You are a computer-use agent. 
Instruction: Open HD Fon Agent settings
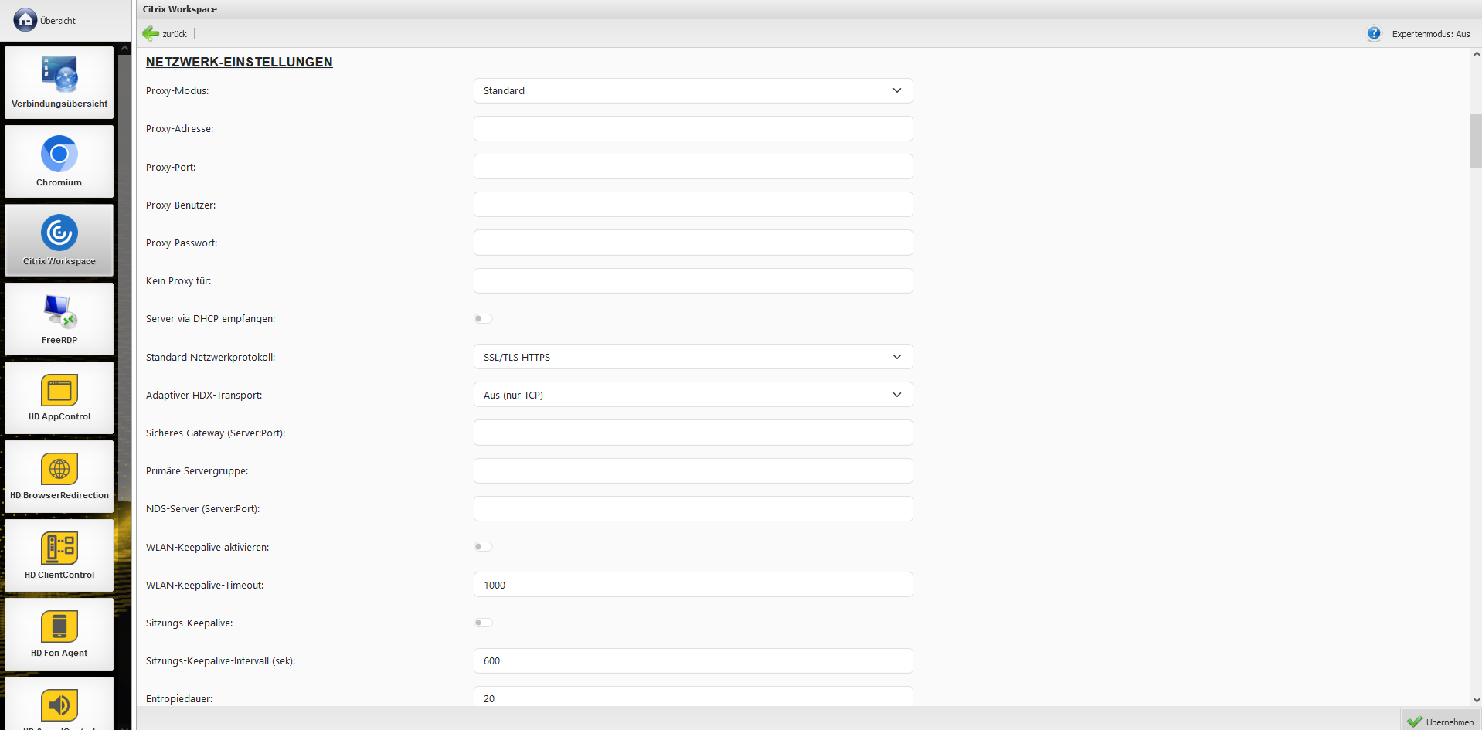59,634
